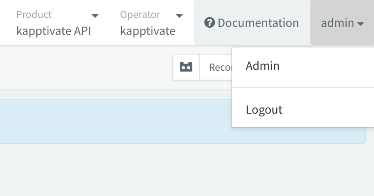Expand the Product dropdown arrow
This screenshot has width=374, height=196.
click(x=95, y=16)
